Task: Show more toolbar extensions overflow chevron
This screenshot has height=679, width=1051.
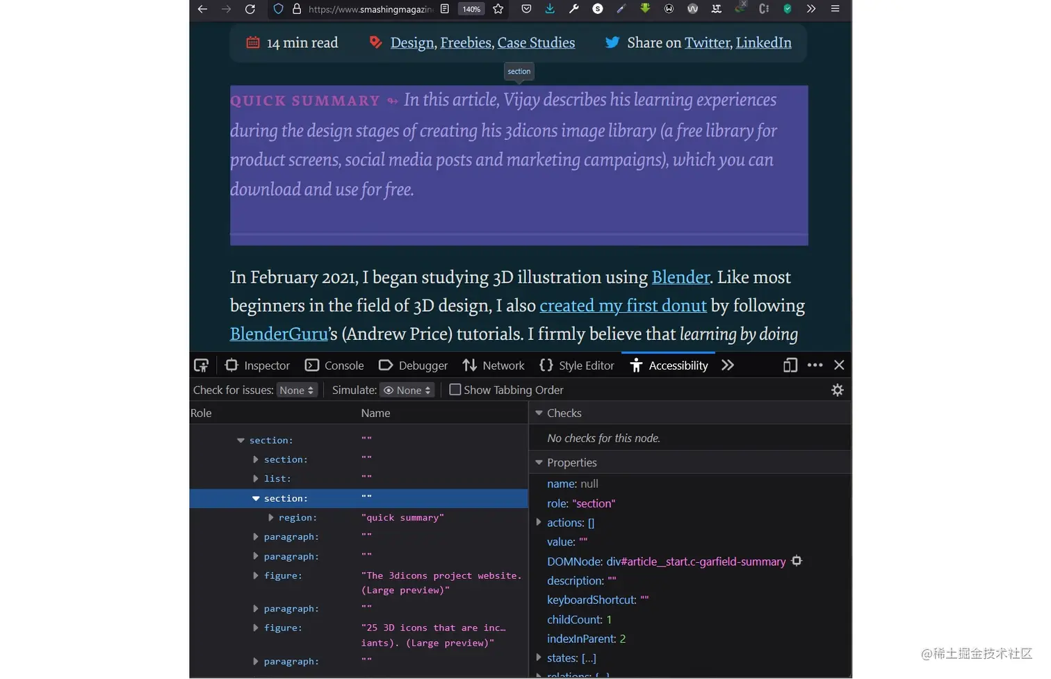Action: point(811,9)
